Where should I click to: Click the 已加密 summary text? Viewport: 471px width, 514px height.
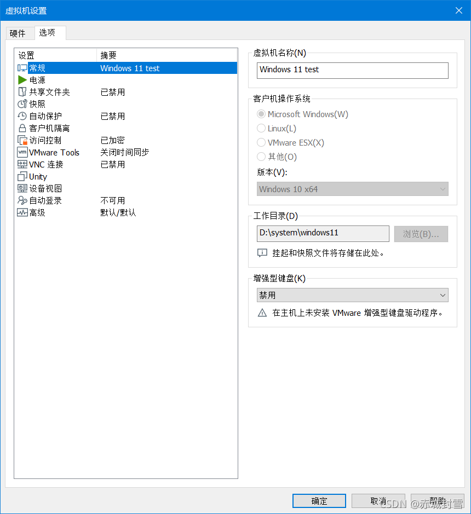pyautogui.click(x=112, y=140)
